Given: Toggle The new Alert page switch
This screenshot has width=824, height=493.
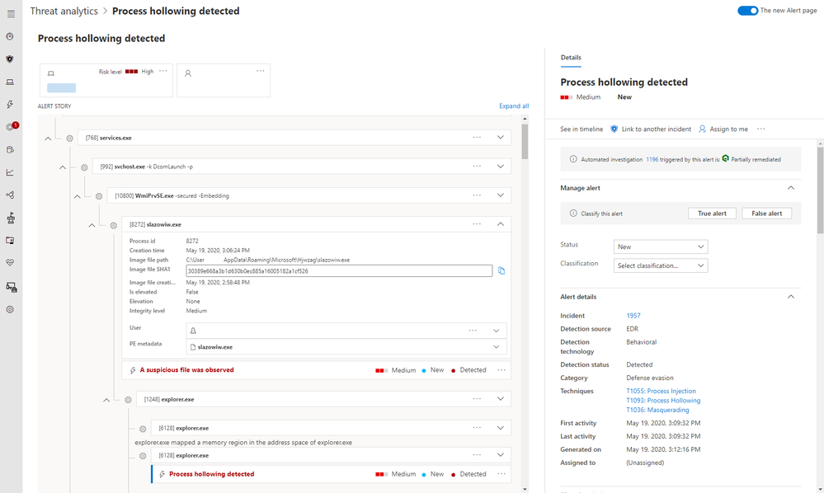Looking at the screenshot, I should (x=747, y=11).
